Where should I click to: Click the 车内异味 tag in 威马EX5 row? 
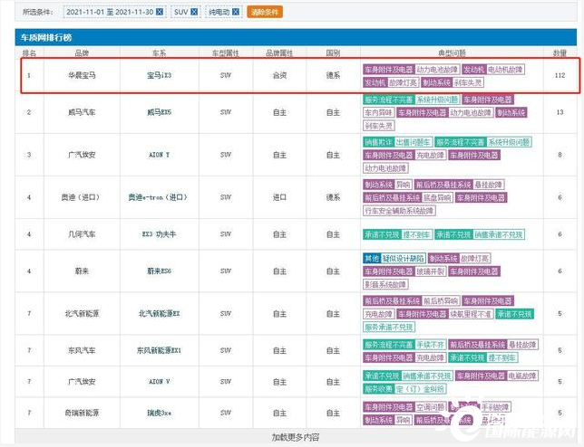pyautogui.click(x=379, y=112)
